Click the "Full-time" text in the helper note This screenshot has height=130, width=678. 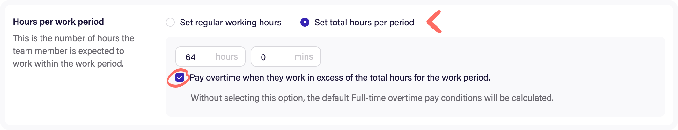[368, 98]
